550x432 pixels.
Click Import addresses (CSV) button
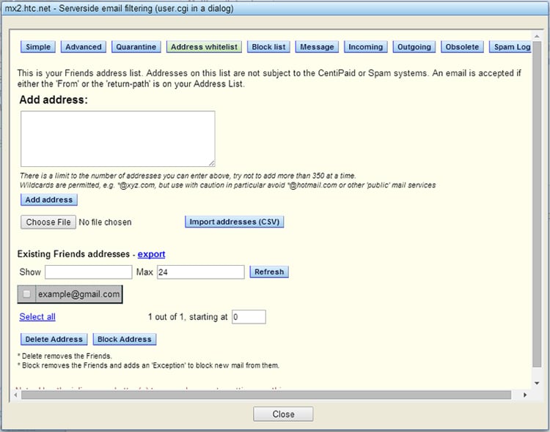235,222
